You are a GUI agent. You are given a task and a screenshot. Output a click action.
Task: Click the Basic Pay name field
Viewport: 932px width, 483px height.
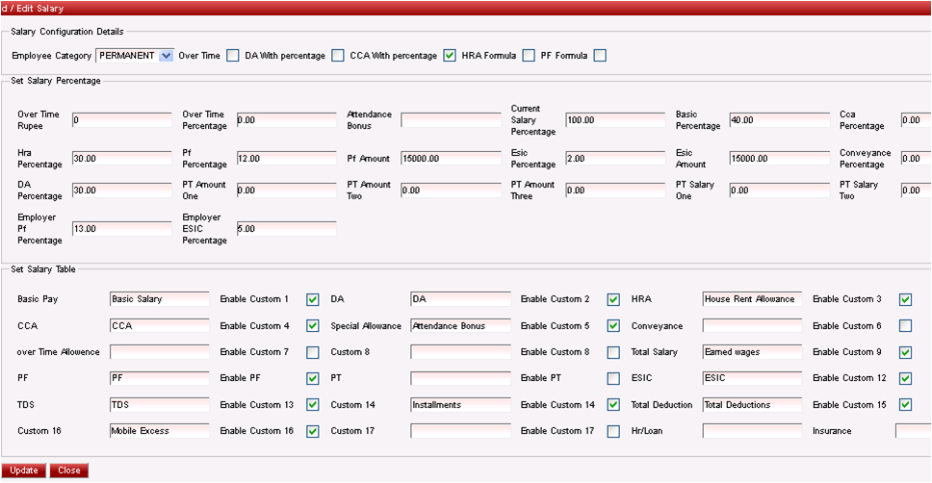159,299
